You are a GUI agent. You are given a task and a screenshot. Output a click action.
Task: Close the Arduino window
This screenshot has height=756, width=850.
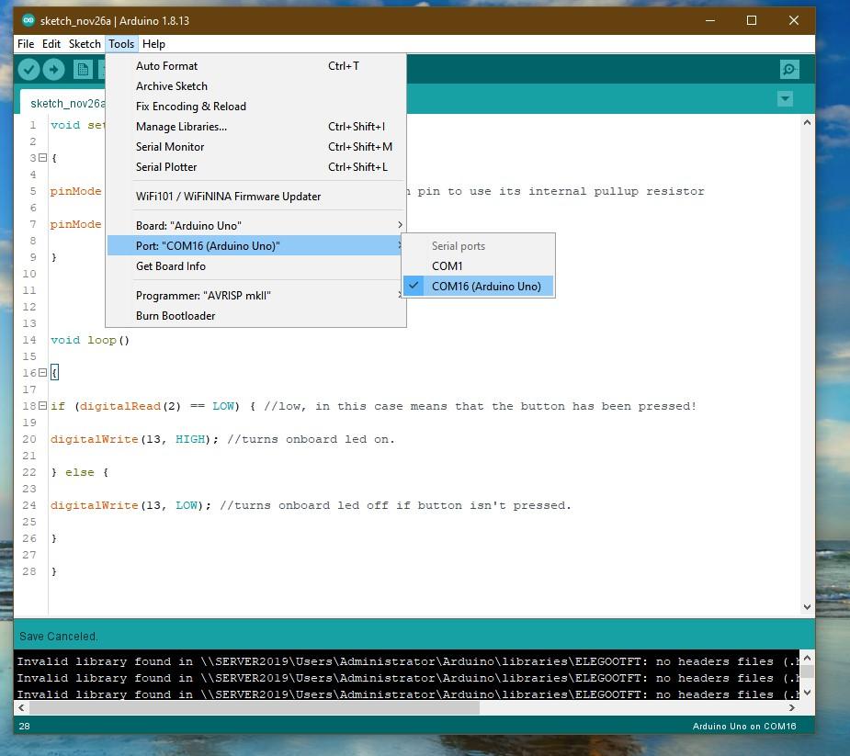[794, 20]
